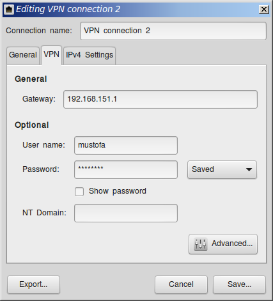Click the mixer sliders icon on Advanced button
This screenshot has height=301, width=273.
click(200, 244)
